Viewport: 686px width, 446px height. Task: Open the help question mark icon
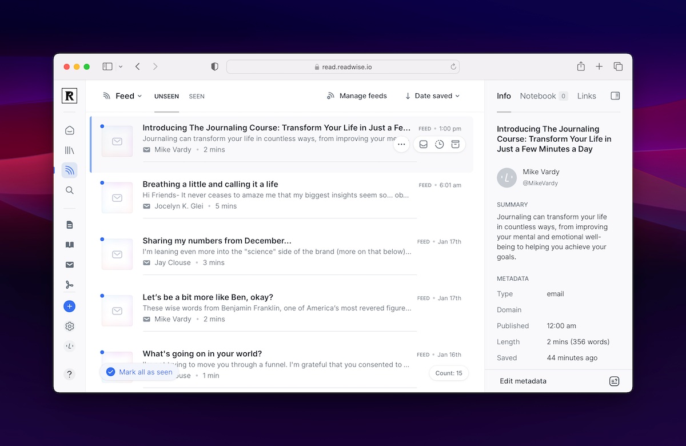pyautogui.click(x=69, y=375)
